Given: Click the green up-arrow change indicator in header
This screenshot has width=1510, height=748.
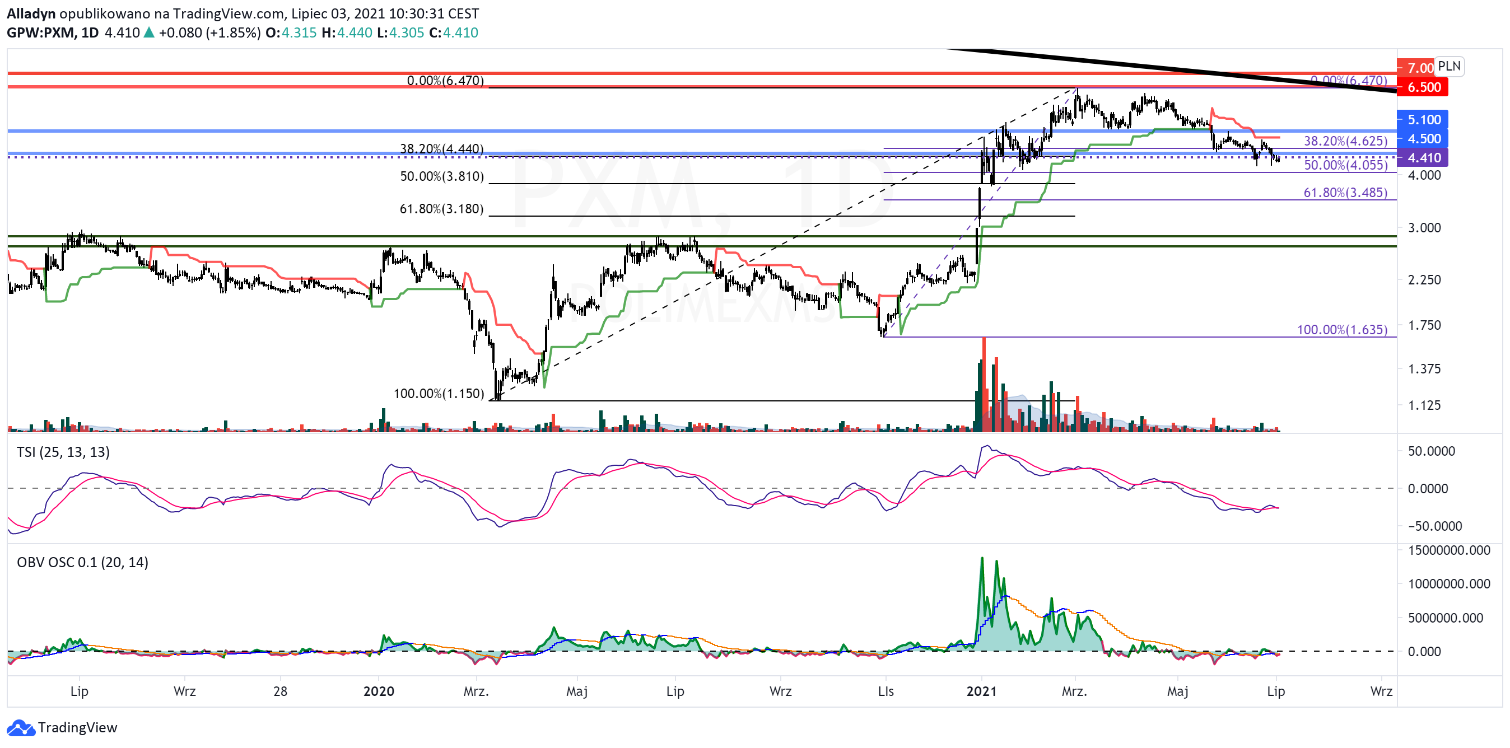Looking at the screenshot, I should point(149,33).
